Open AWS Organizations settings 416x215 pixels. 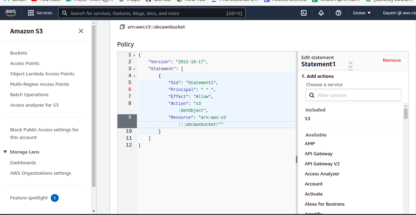41,173
